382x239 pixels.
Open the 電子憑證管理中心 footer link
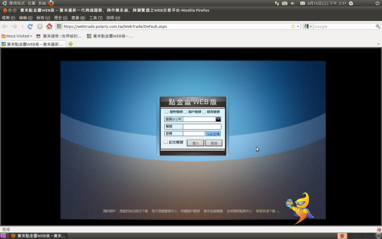164,211
